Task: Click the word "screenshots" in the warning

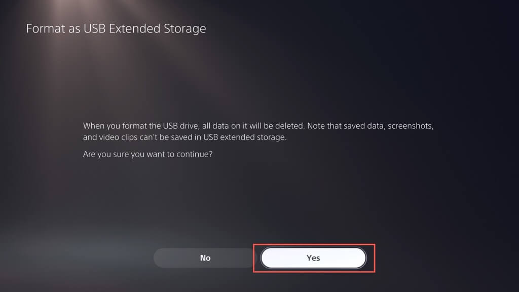Action: coord(410,125)
